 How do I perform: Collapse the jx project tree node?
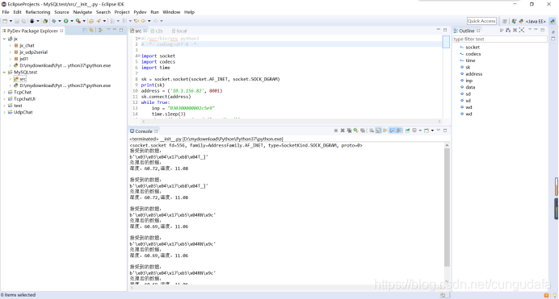pyautogui.click(x=4, y=39)
